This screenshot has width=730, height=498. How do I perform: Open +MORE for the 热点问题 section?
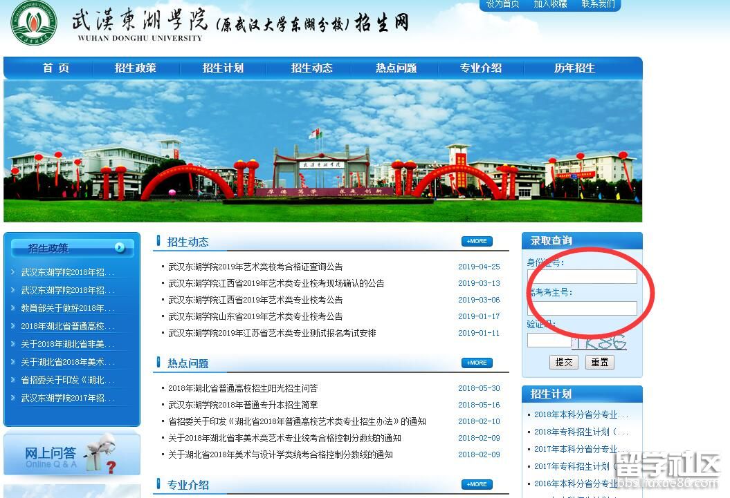click(477, 363)
